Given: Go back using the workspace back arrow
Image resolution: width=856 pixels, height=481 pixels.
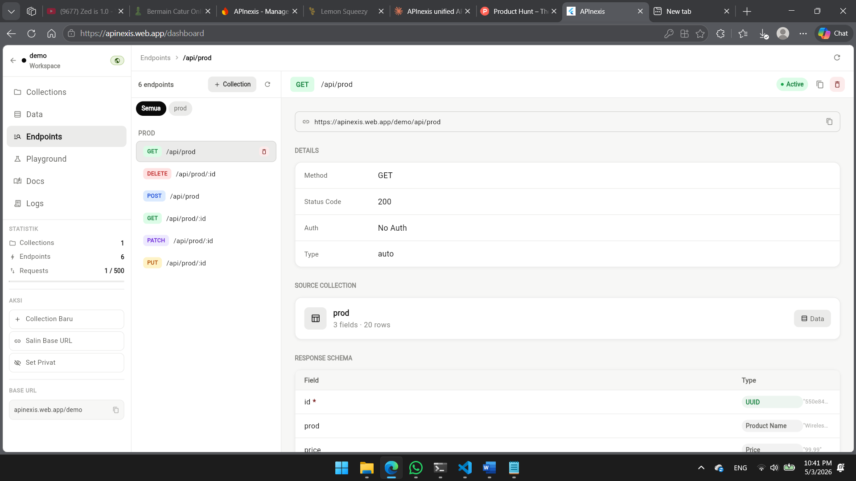Looking at the screenshot, I should click(13, 61).
